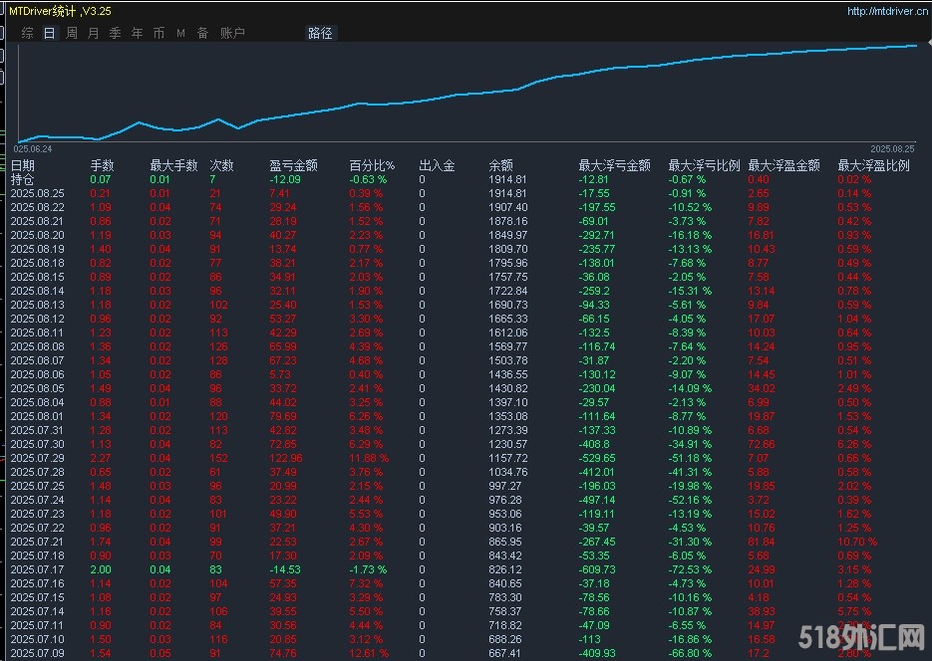Viewport: 932px width, 661px height.
Task: Switch to 月 monthly statistics view
Action: pos(94,33)
